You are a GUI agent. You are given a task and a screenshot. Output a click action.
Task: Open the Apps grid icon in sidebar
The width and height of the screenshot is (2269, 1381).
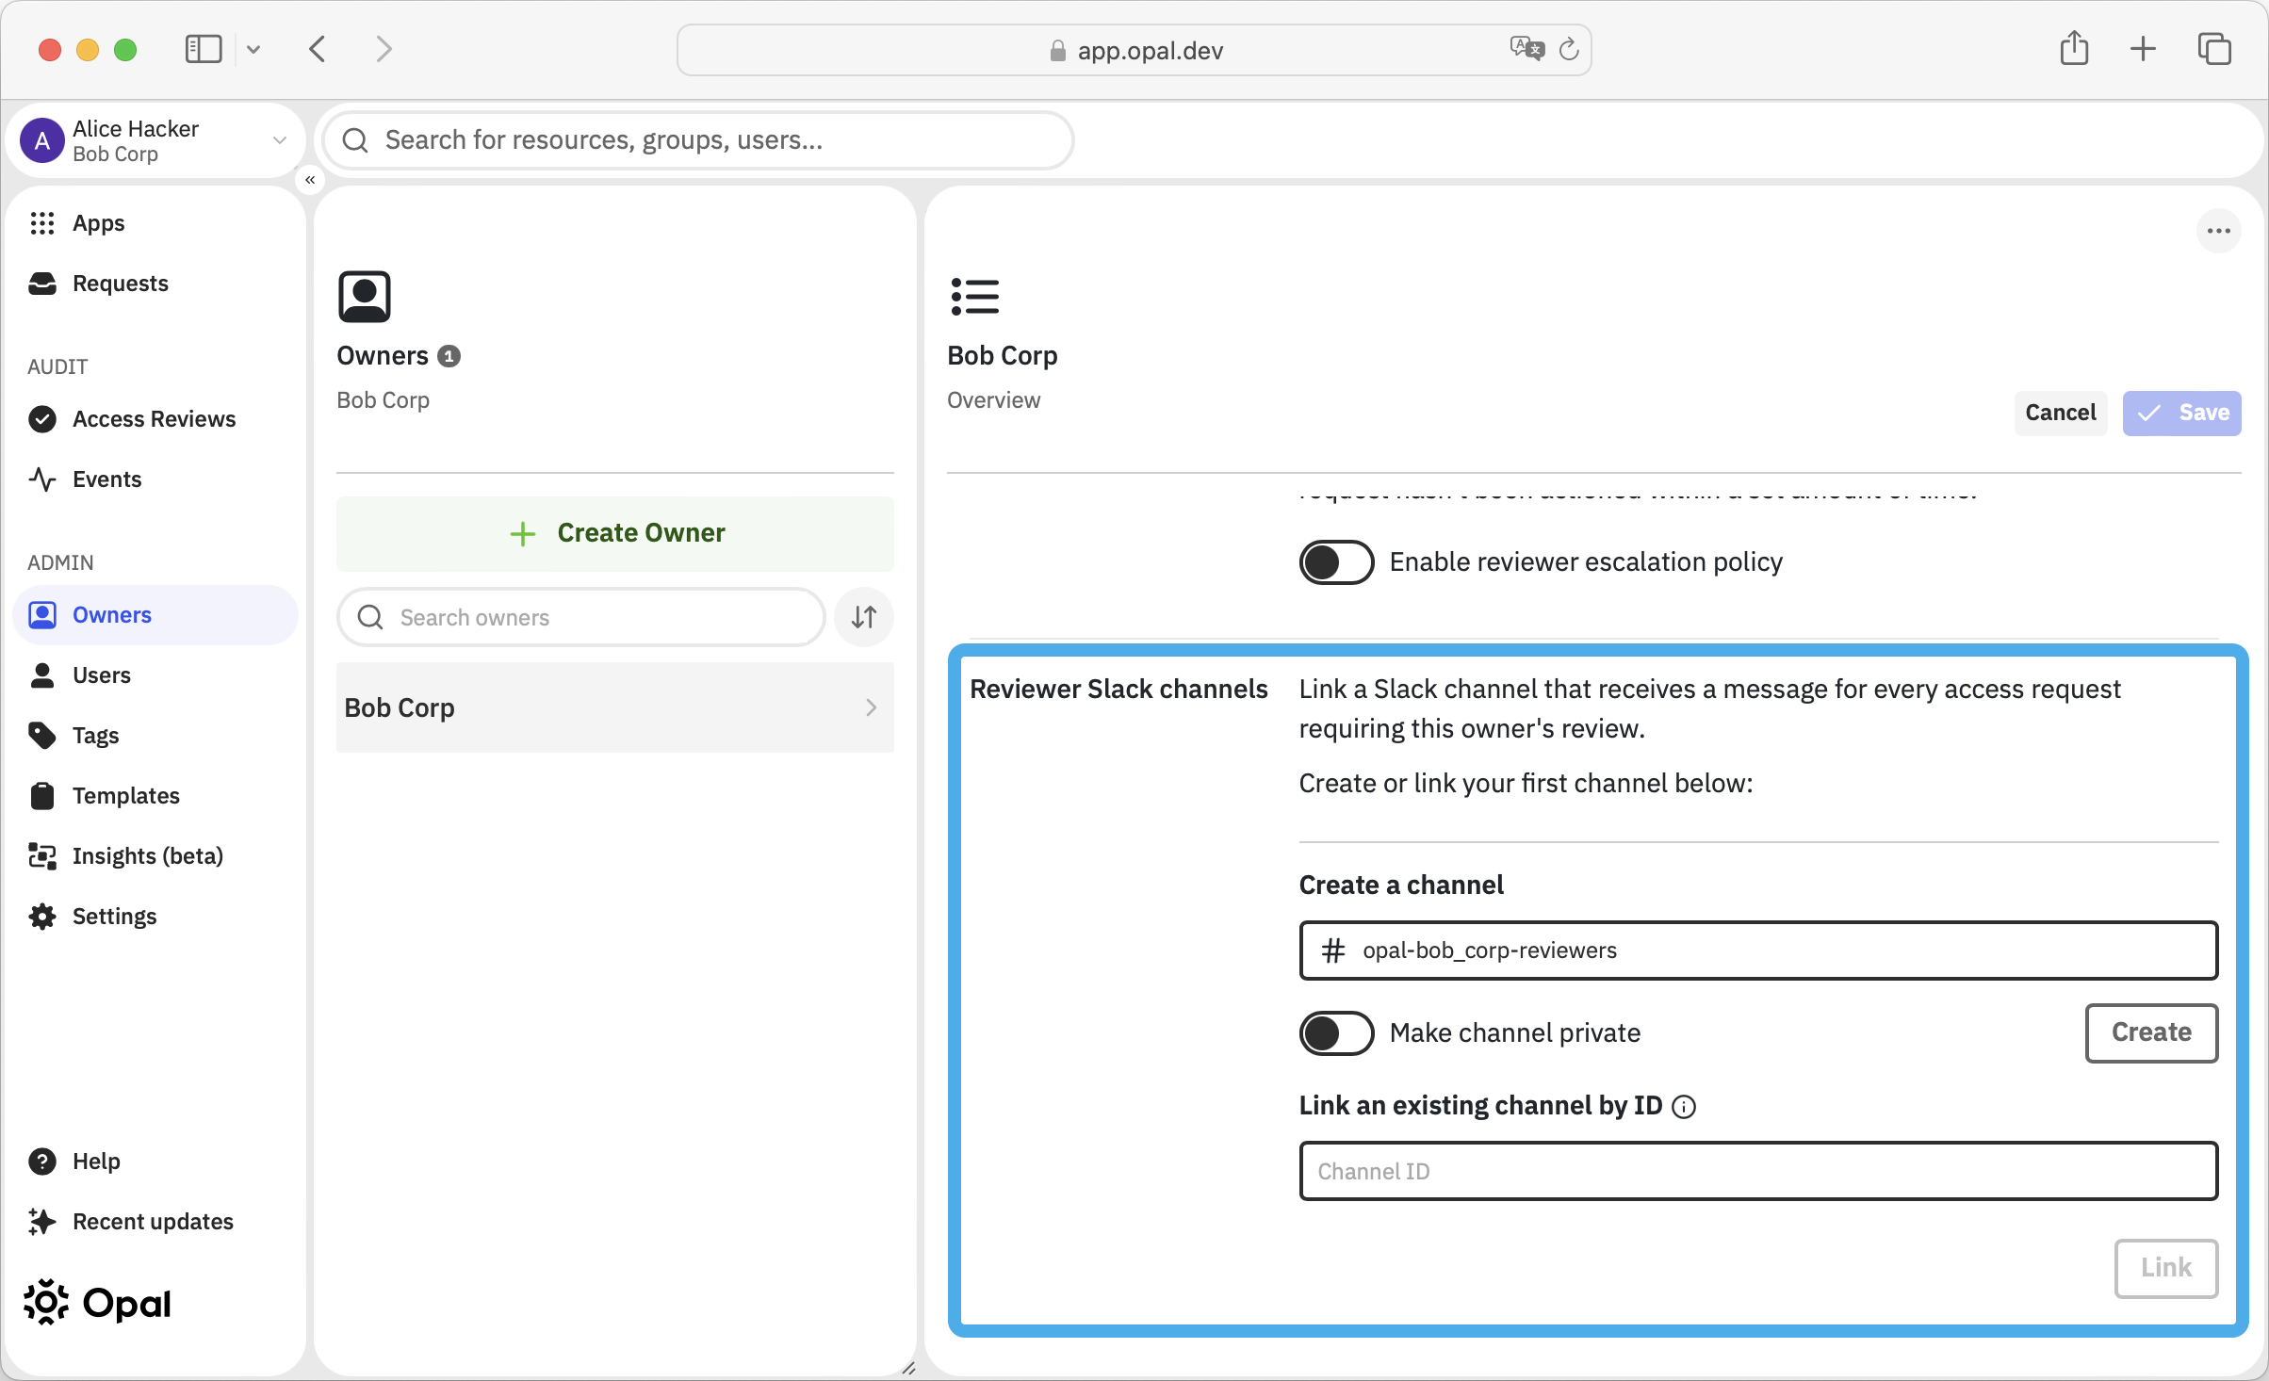(x=41, y=223)
